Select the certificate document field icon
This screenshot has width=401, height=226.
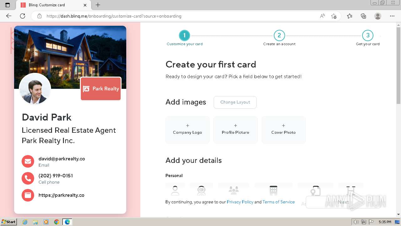315,190
